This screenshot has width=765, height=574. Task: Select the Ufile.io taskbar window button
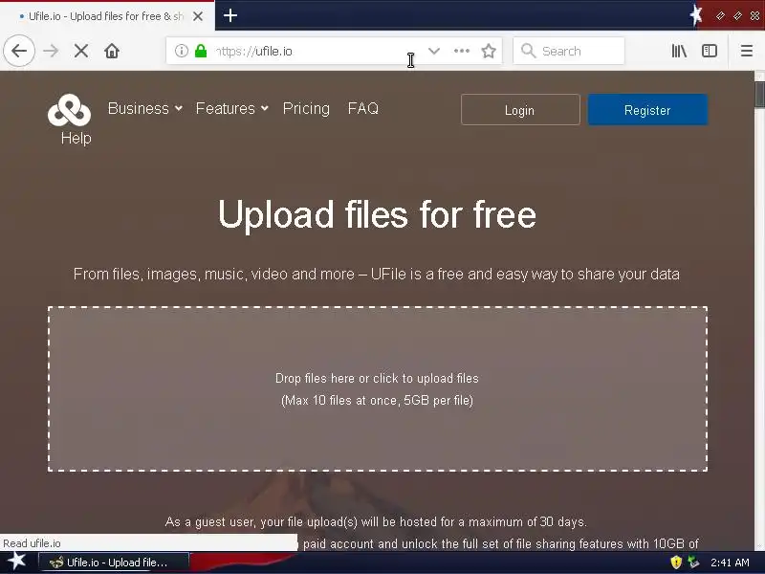pyautogui.click(x=113, y=563)
